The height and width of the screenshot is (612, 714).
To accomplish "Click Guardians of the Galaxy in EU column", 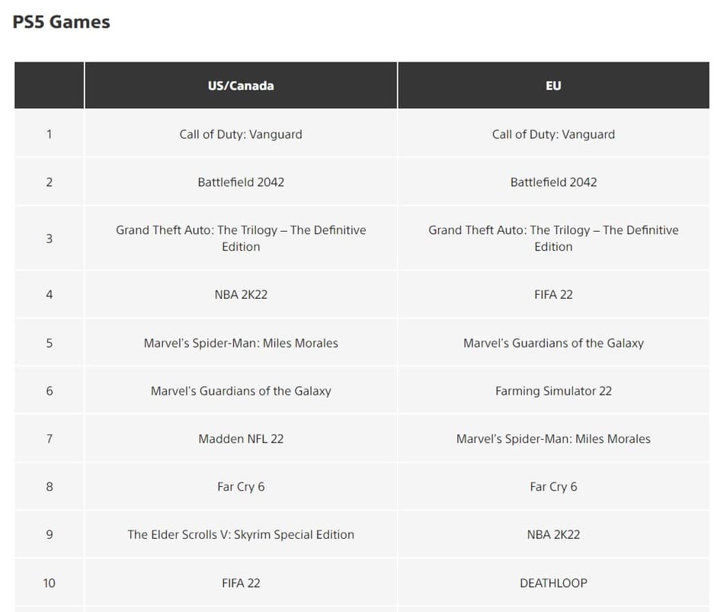I will pyautogui.click(x=553, y=343).
